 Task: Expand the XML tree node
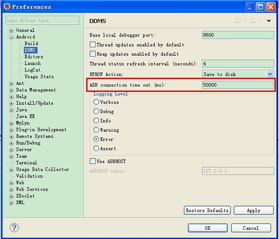[x=11, y=203]
